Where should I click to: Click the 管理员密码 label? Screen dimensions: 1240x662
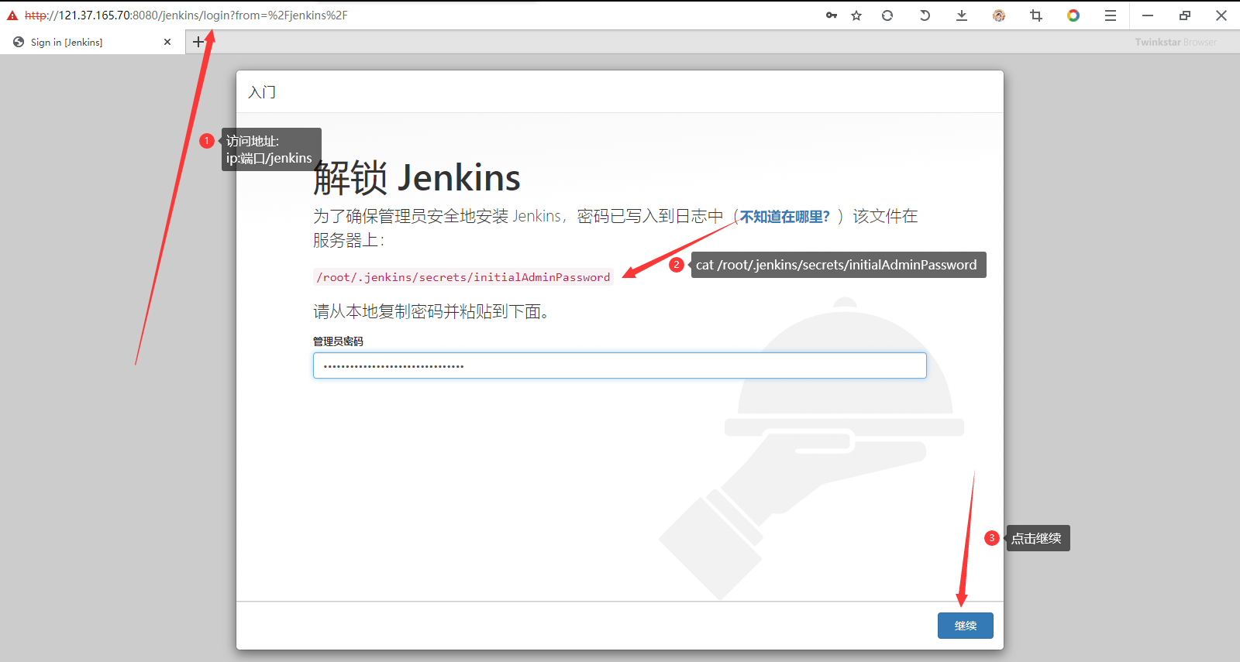click(x=338, y=341)
